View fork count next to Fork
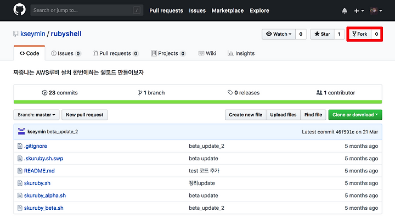The height and width of the screenshot is (218, 395). tap(376, 34)
